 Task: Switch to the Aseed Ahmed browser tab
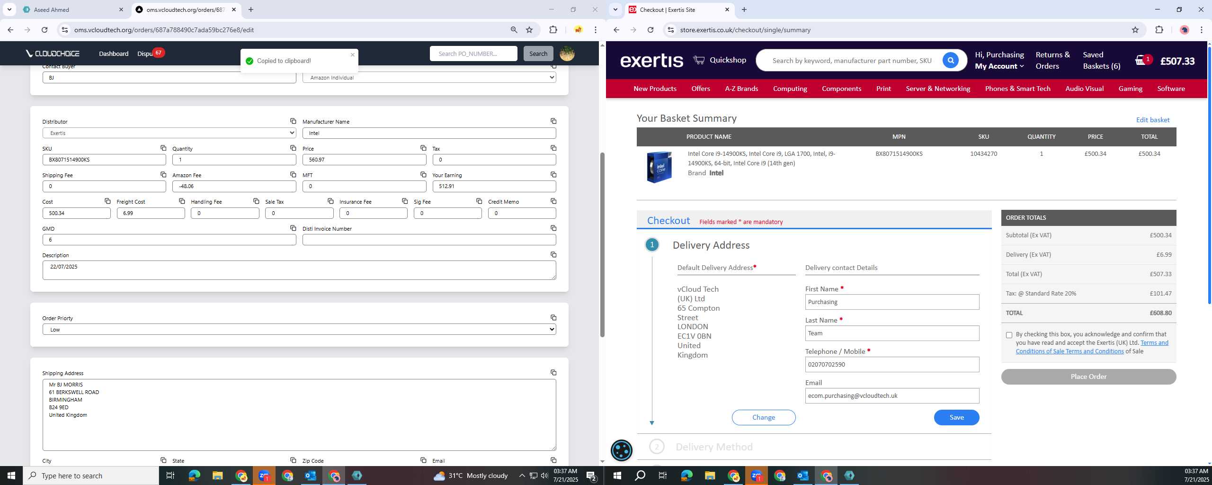pos(72,9)
